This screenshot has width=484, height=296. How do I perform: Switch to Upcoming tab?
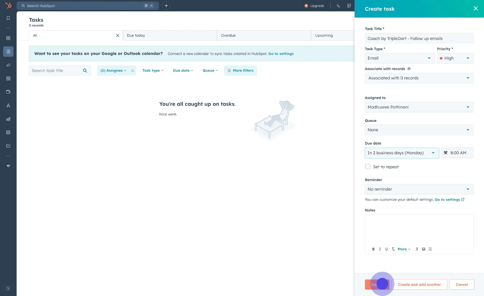coord(333,35)
